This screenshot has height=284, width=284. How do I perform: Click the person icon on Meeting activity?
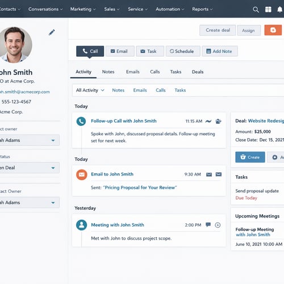click(x=81, y=225)
